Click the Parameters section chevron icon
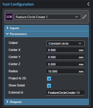Screen dimensions: 93x108 coord(7,34)
